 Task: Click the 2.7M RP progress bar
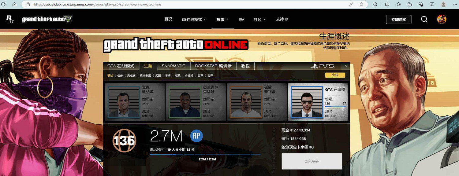205,155
